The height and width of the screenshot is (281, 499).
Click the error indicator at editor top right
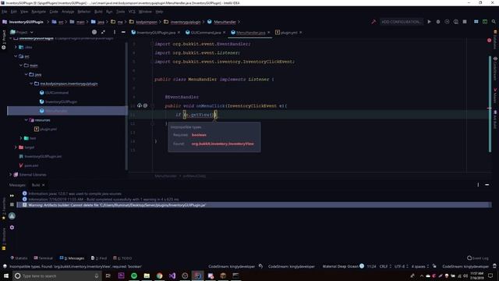coord(489,41)
